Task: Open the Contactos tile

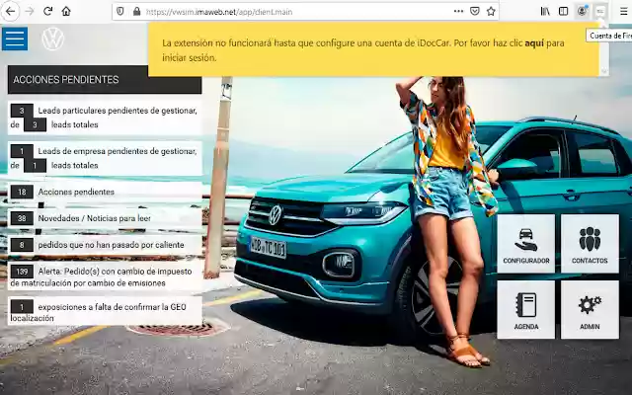Action: (x=590, y=244)
